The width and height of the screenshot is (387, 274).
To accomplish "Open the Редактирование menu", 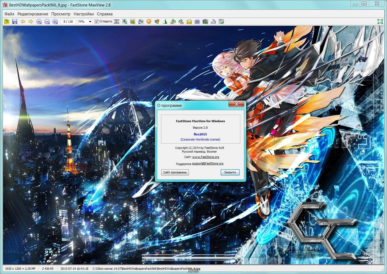I will click(33, 14).
